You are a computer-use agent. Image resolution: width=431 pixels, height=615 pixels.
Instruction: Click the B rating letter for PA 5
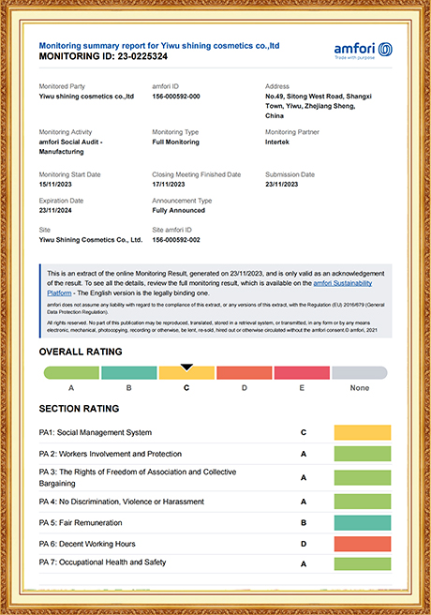tap(304, 523)
